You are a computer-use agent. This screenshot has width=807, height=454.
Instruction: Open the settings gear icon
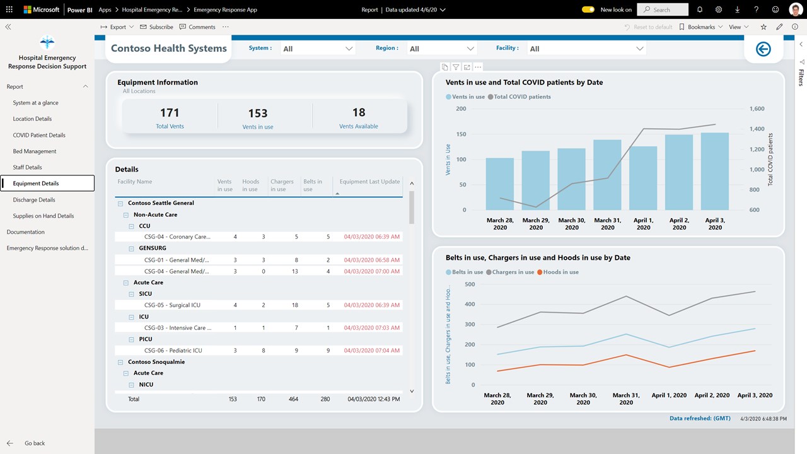[x=719, y=9]
